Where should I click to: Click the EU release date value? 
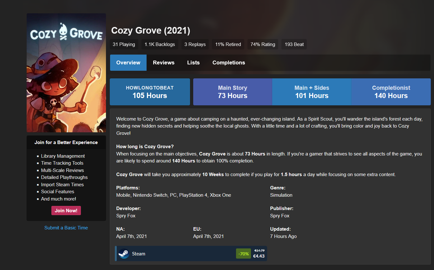[x=208, y=236]
